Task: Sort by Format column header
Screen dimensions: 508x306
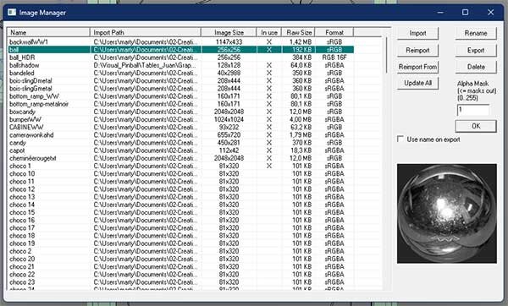Action: coord(334,32)
